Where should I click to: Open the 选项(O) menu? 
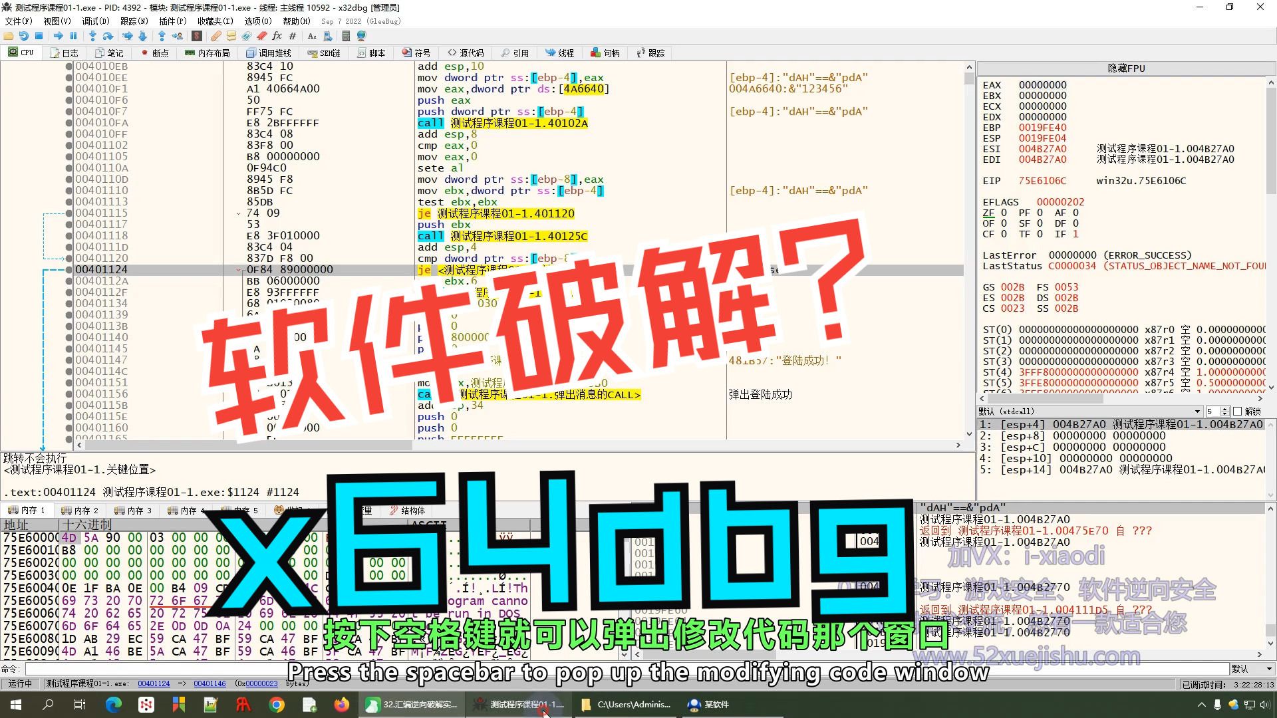[x=258, y=21]
